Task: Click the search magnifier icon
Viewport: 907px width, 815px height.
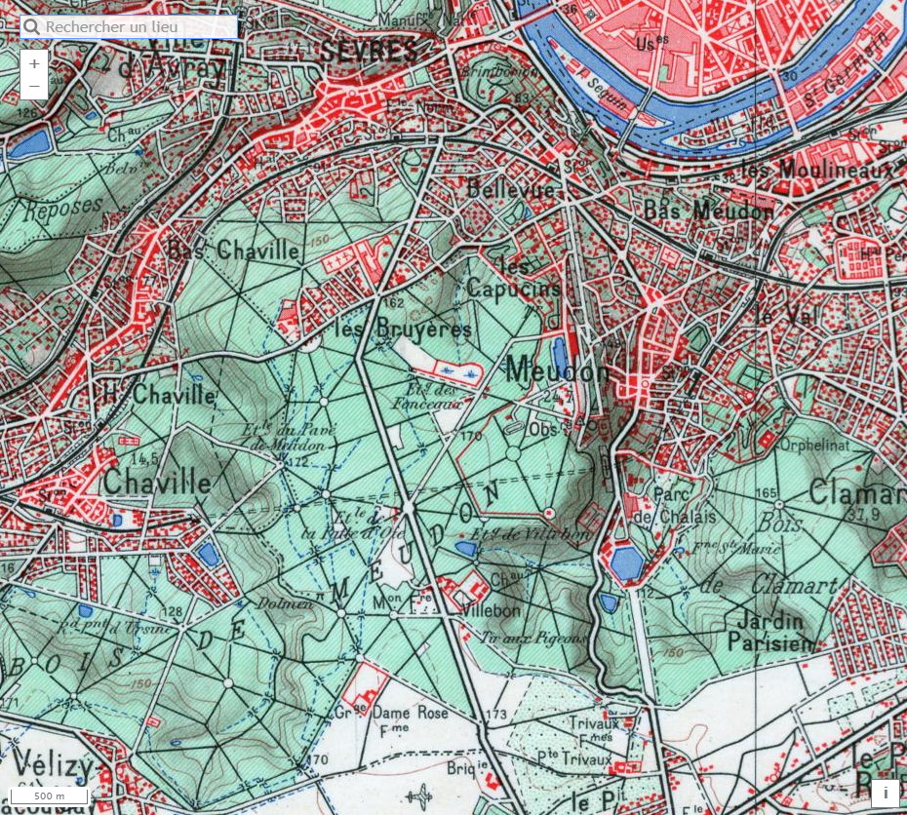Action: click(x=33, y=27)
